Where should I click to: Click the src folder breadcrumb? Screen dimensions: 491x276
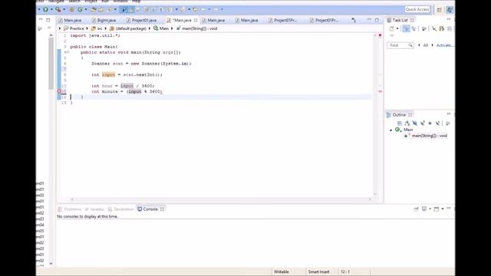[x=97, y=28]
